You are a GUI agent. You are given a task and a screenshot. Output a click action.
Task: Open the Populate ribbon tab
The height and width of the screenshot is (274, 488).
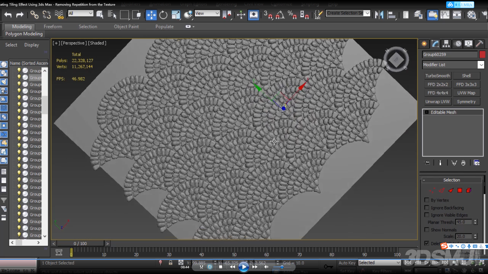point(164,27)
